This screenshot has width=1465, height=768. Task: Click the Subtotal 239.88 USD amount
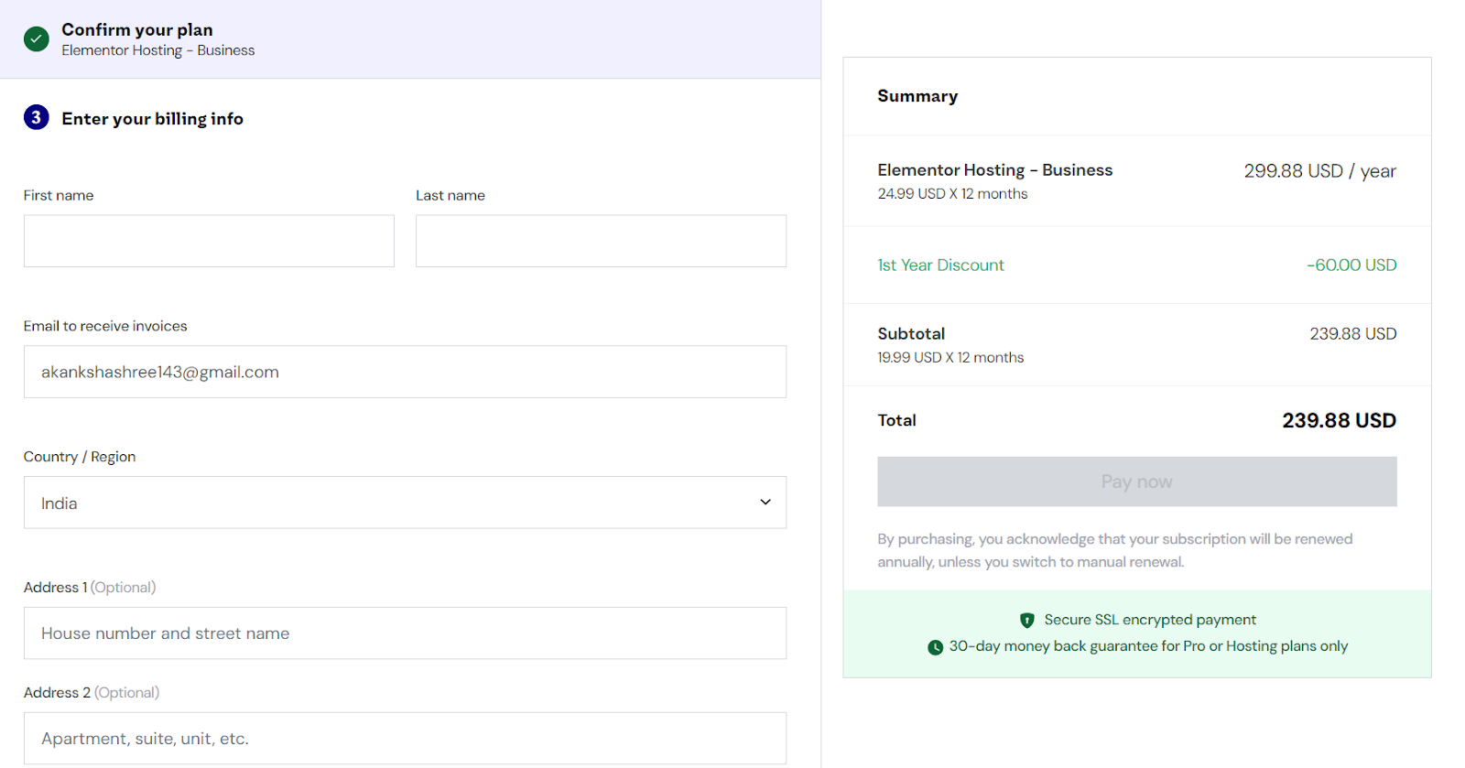[1352, 334]
